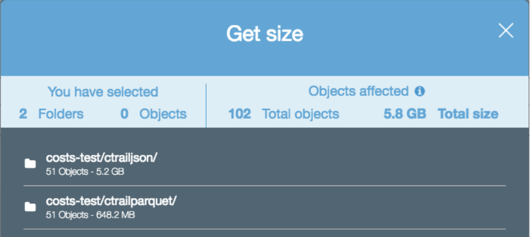Select the costs-test/ctrailjson/ folder name
The image size is (530, 237).
(102, 158)
